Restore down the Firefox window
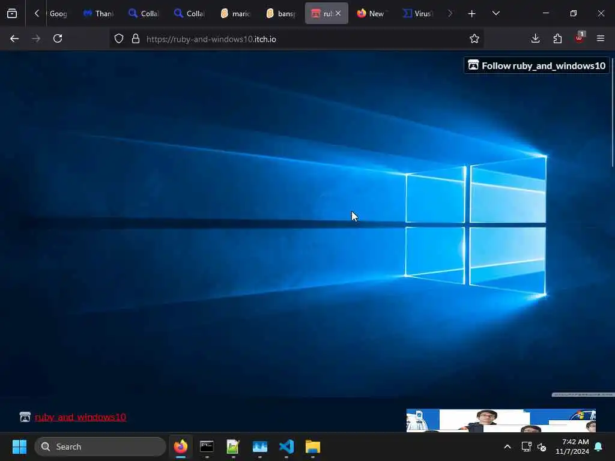615x461 pixels. 574,13
